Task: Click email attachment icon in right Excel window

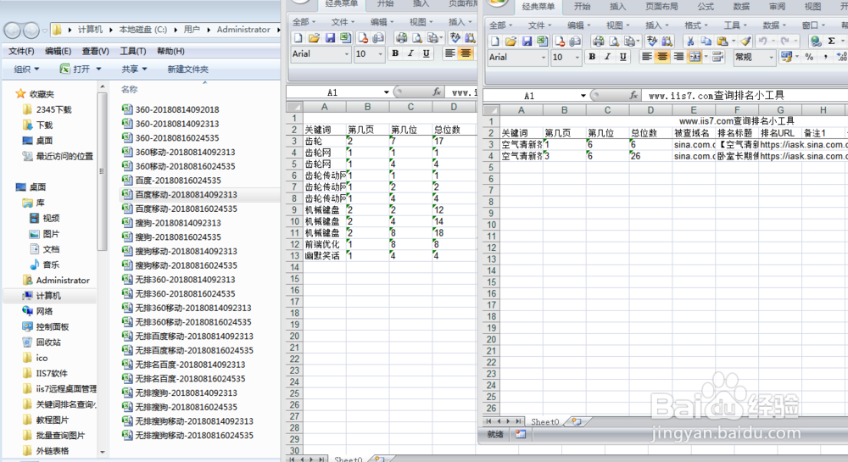Action: (x=576, y=41)
